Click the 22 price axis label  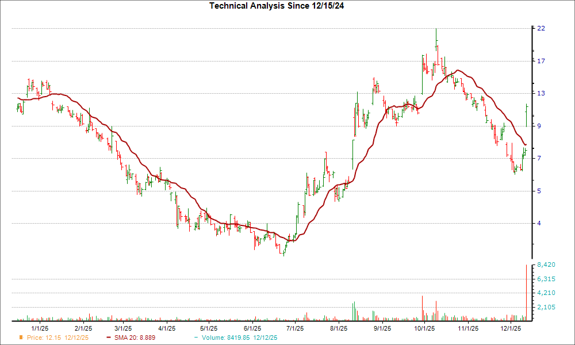(x=542, y=28)
